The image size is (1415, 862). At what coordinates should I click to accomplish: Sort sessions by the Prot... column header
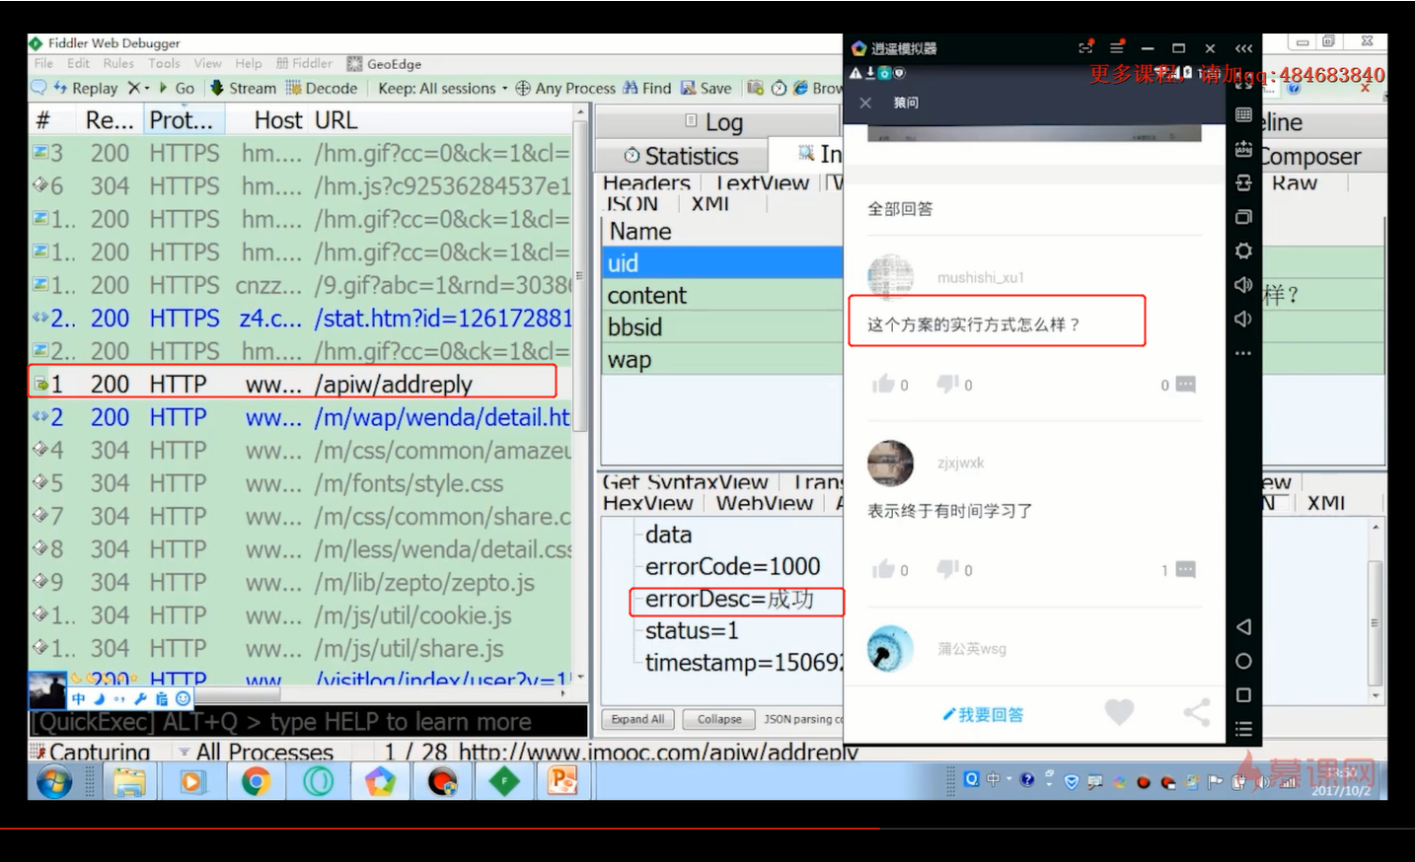coord(182,120)
